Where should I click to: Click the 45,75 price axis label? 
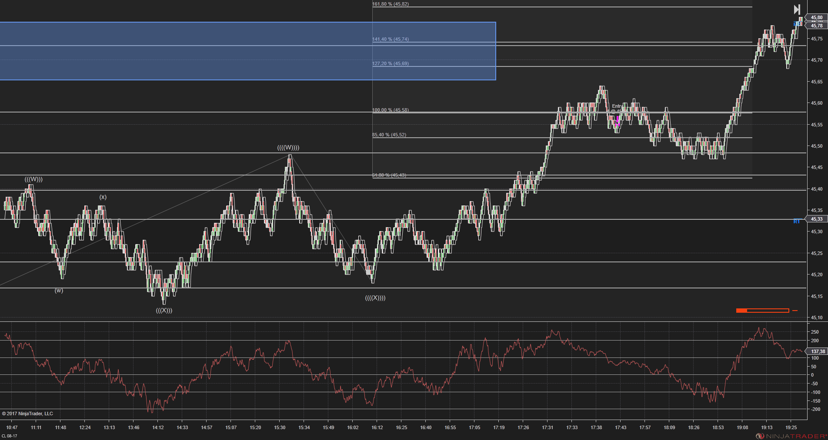[x=817, y=39]
